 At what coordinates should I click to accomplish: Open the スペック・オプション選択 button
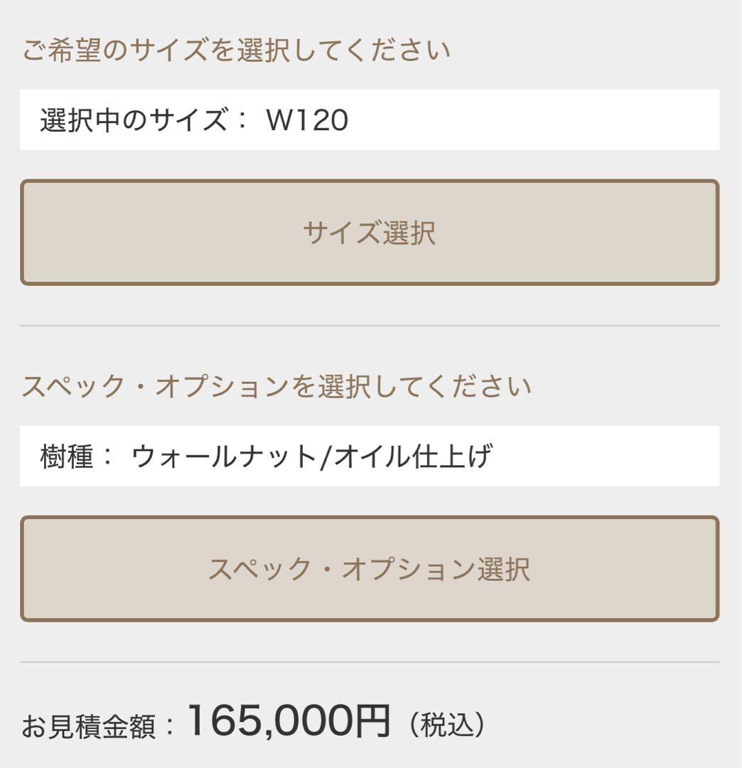pos(370,569)
